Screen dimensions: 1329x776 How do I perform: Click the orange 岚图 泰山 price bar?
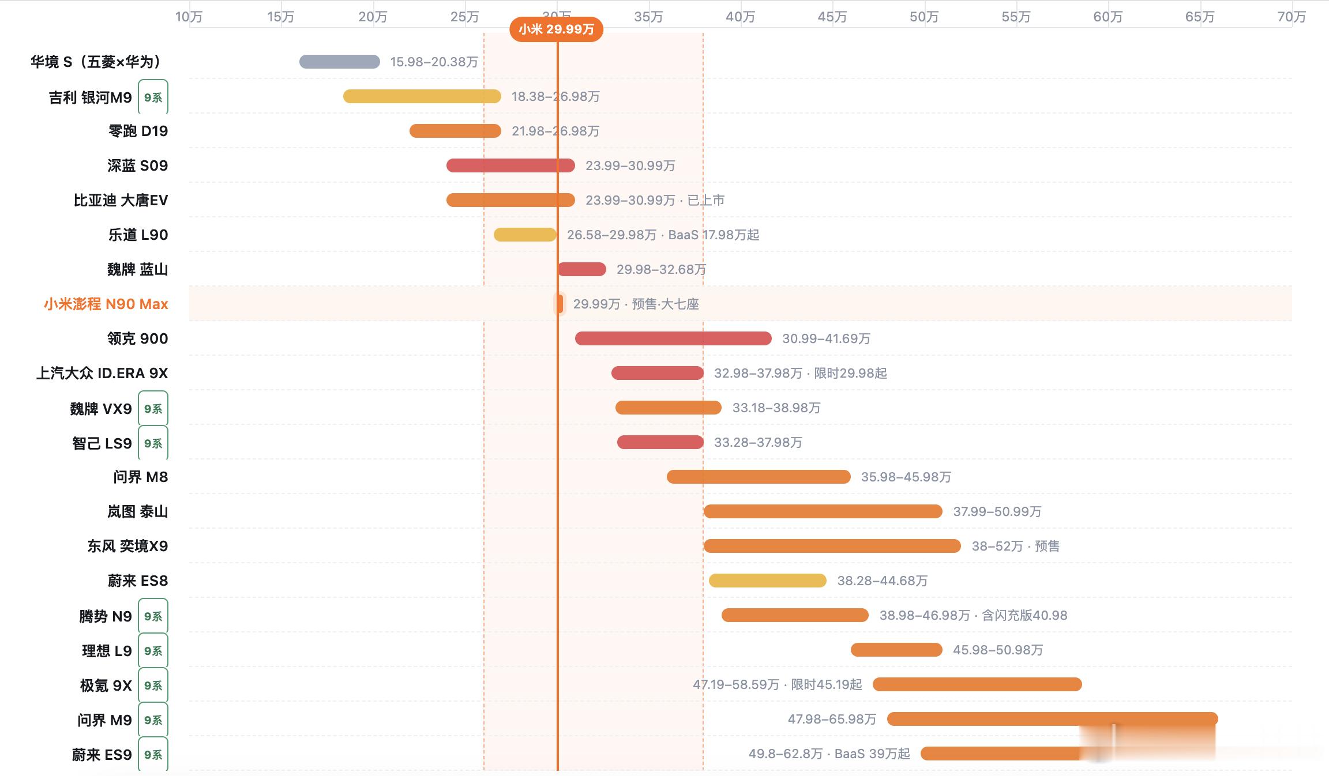pos(823,511)
